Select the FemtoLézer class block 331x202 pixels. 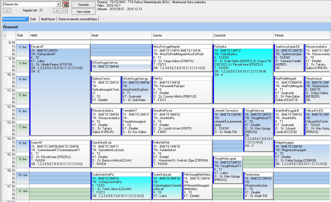258,186
